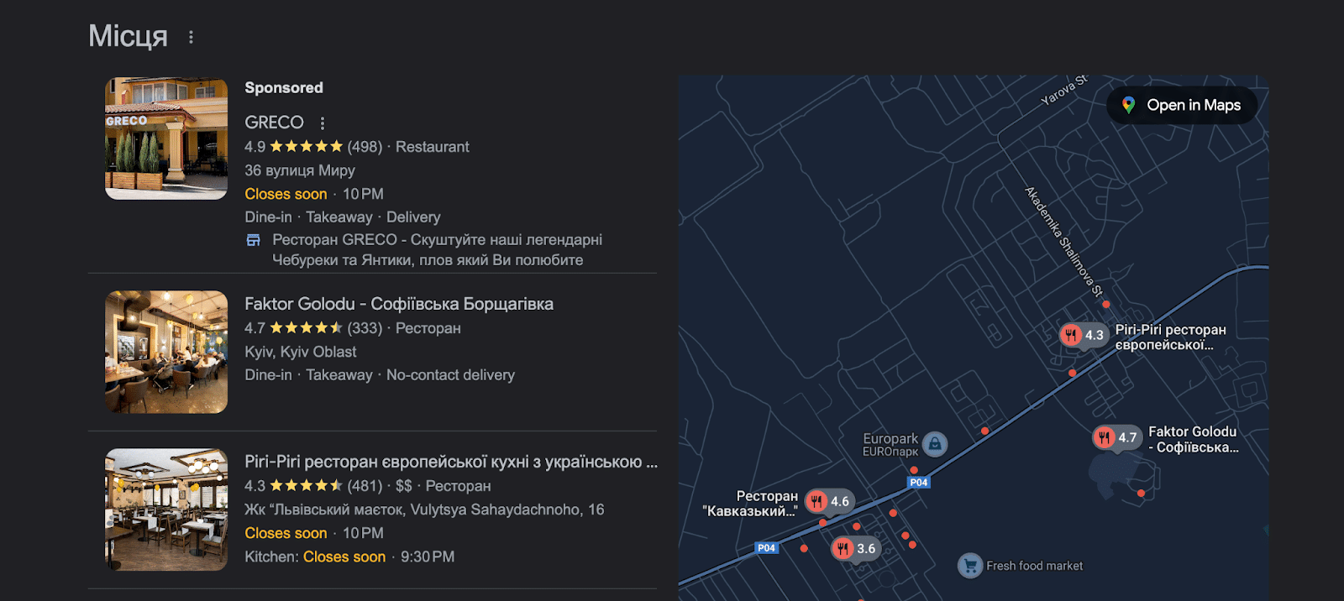Click the No-contact delivery text
1344x601 pixels.
[450, 375]
